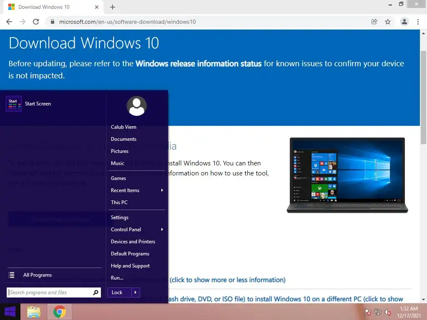Expand the arrow next to Lock button
This screenshot has height=320, width=427.
click(x=136, y=292)
